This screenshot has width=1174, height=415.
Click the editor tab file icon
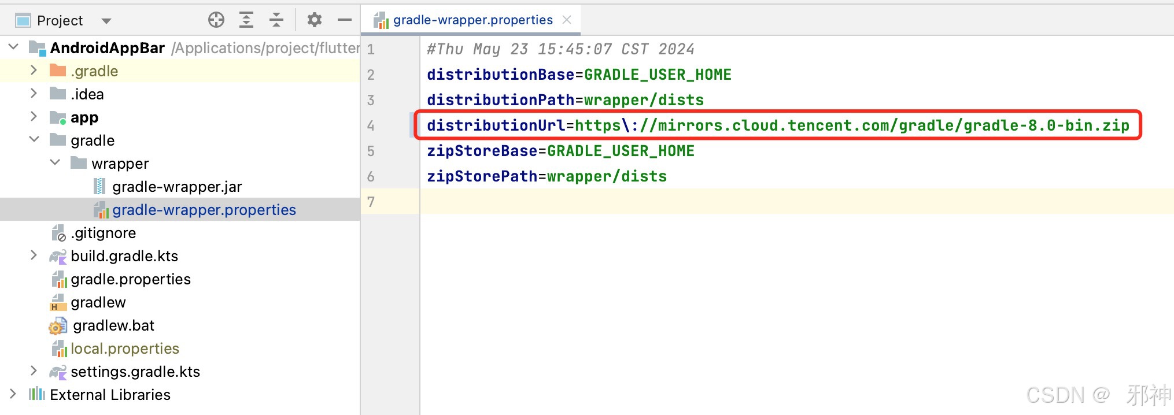(x=381, y=21)
